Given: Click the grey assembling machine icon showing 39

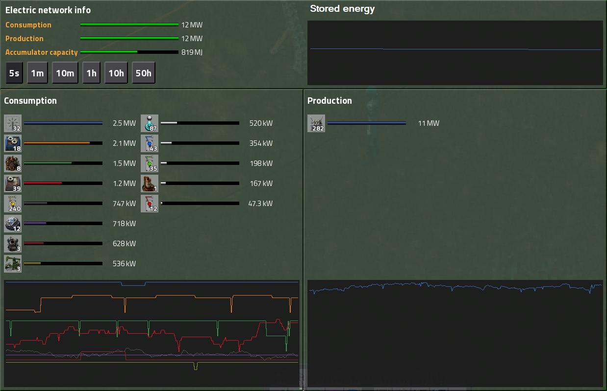Looking at the screenshot, I should pyautogui.click(x=13, y=184).
